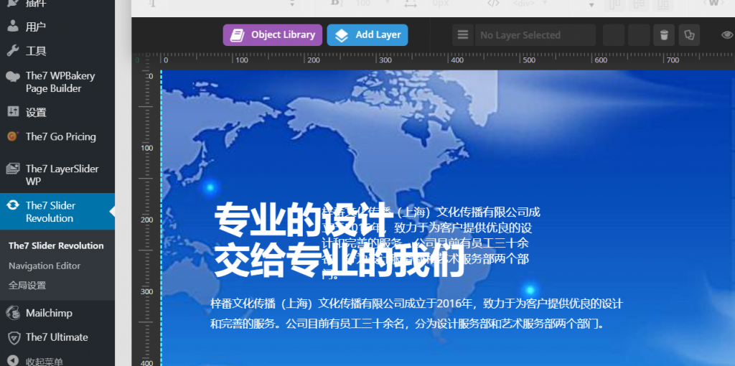Click the Add Layer button
This screenshot has height=366, width=735.
[x=367, y=35]
